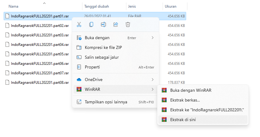Click the OneDrive cloud icon

(x=79, y=80)
